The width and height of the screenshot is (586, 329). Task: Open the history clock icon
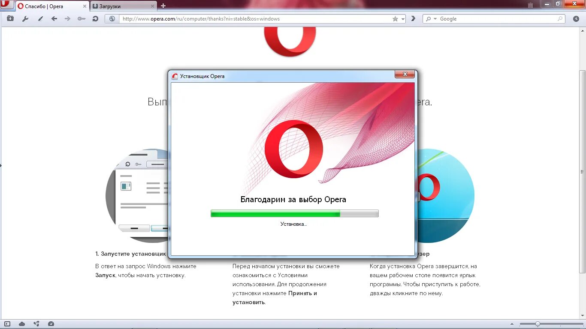pos(576,19)
